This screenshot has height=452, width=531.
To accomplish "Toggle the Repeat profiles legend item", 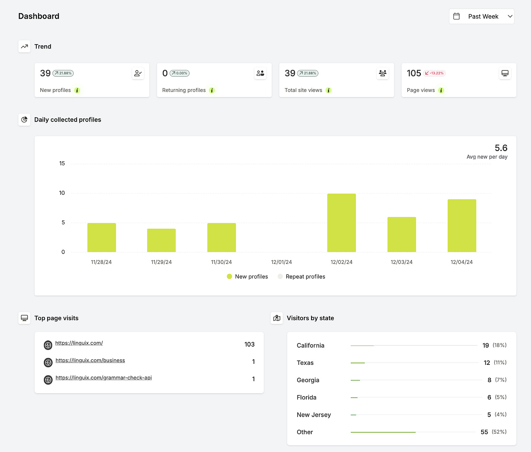I will 301,277.
